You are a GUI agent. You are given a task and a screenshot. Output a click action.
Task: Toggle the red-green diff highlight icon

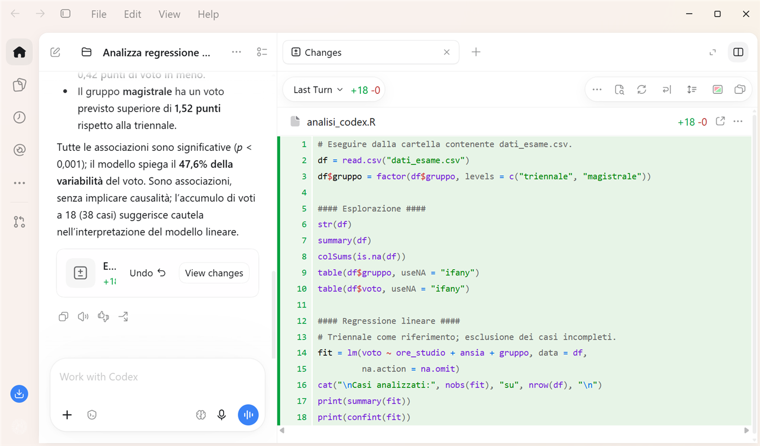[718, 90]
